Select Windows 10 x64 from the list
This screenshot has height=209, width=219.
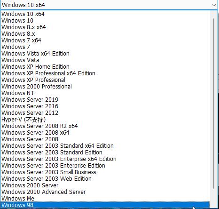[105, 14]
